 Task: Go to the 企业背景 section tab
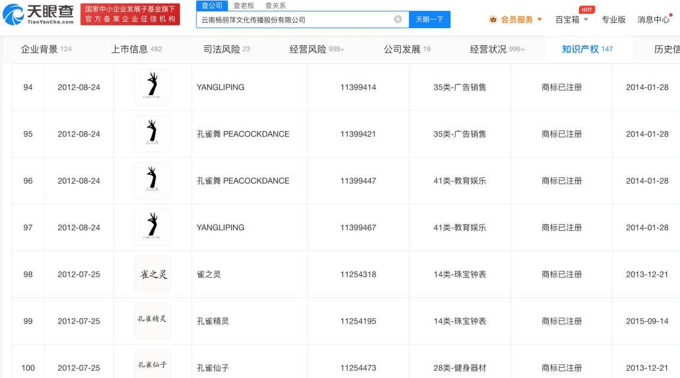45,49
